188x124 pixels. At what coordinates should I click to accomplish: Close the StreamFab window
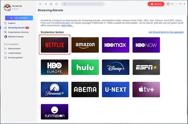185,4
